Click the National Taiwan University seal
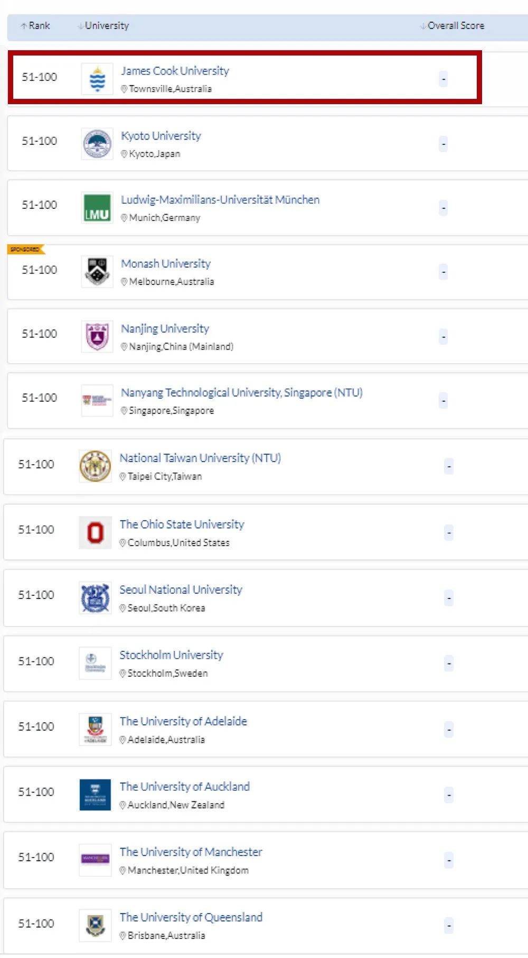The image size is (528, 958). click(95, 466)
